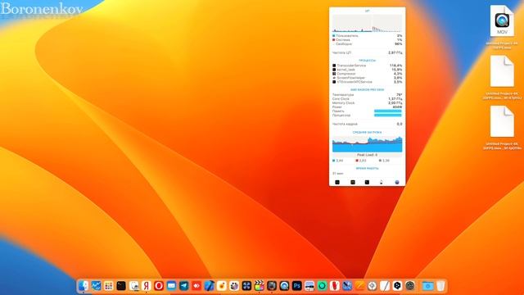Viewport: 524px width, 295px height.
Task: Click the Memory Clock row
Action: [x=368, y=103]
